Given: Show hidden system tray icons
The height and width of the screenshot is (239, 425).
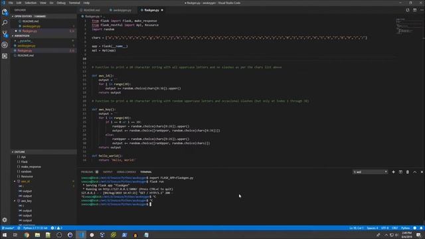Looking at the screenshot, I should click(386, 235).
